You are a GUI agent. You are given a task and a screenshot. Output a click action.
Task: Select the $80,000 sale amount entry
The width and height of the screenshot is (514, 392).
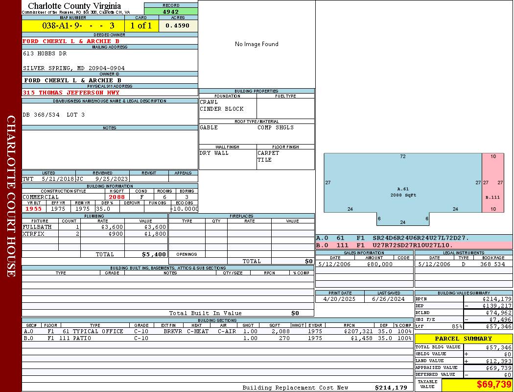(x=379, y=264)
